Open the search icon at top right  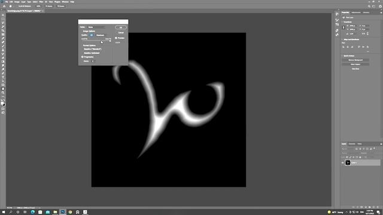tap(369, 6)
